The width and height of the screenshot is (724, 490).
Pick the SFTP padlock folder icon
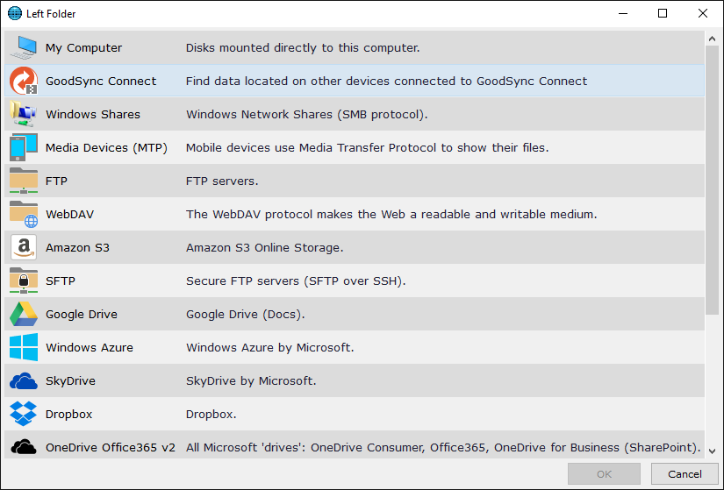pos(23,281)
